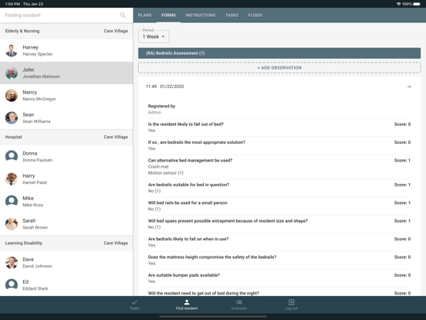
Task: Click the Crash mat answer
Action: point(158,166)
